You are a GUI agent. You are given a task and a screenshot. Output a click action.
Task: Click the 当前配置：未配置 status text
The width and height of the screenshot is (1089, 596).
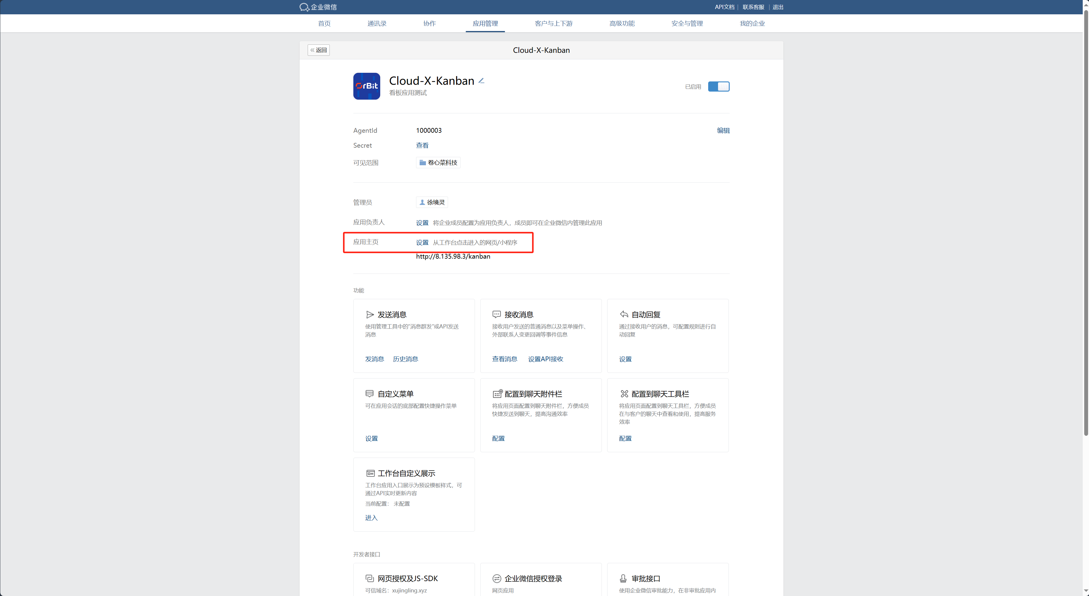(388, 504)
